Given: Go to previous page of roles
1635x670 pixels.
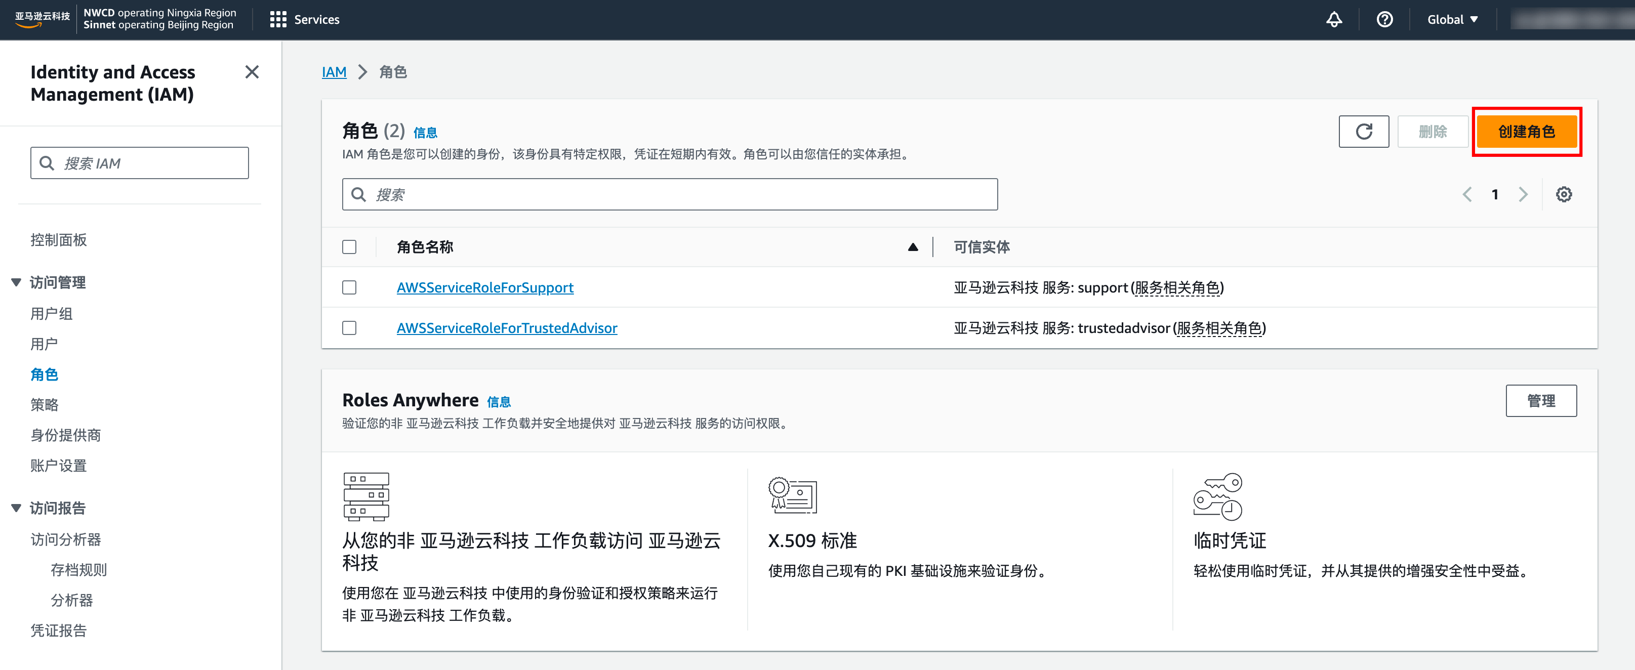Looking at the screenshot, I should 1467,194.
